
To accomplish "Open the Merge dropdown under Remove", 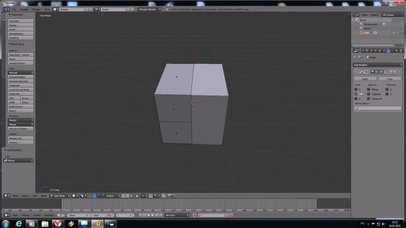I will [x=20, y=124].
